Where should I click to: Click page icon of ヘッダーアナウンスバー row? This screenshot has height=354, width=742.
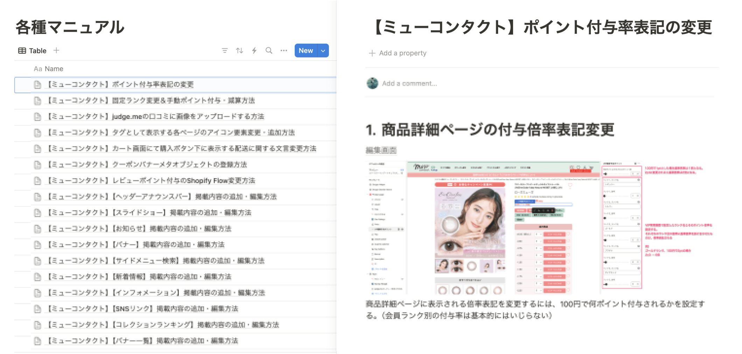tap(37, 197)
